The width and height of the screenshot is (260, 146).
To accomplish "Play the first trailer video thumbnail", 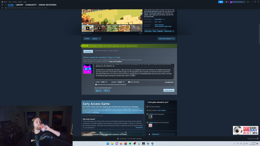I will tap(88, 28).
